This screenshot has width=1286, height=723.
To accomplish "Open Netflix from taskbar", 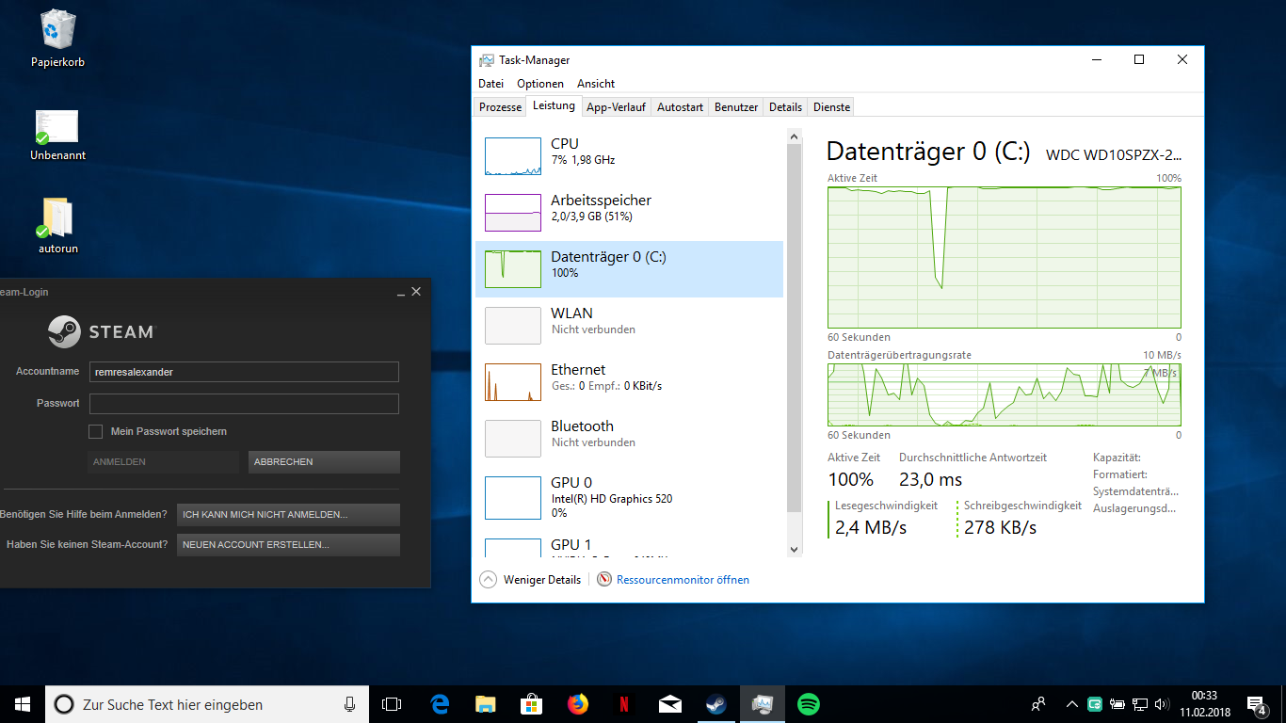I will click(x=624, y=704).
